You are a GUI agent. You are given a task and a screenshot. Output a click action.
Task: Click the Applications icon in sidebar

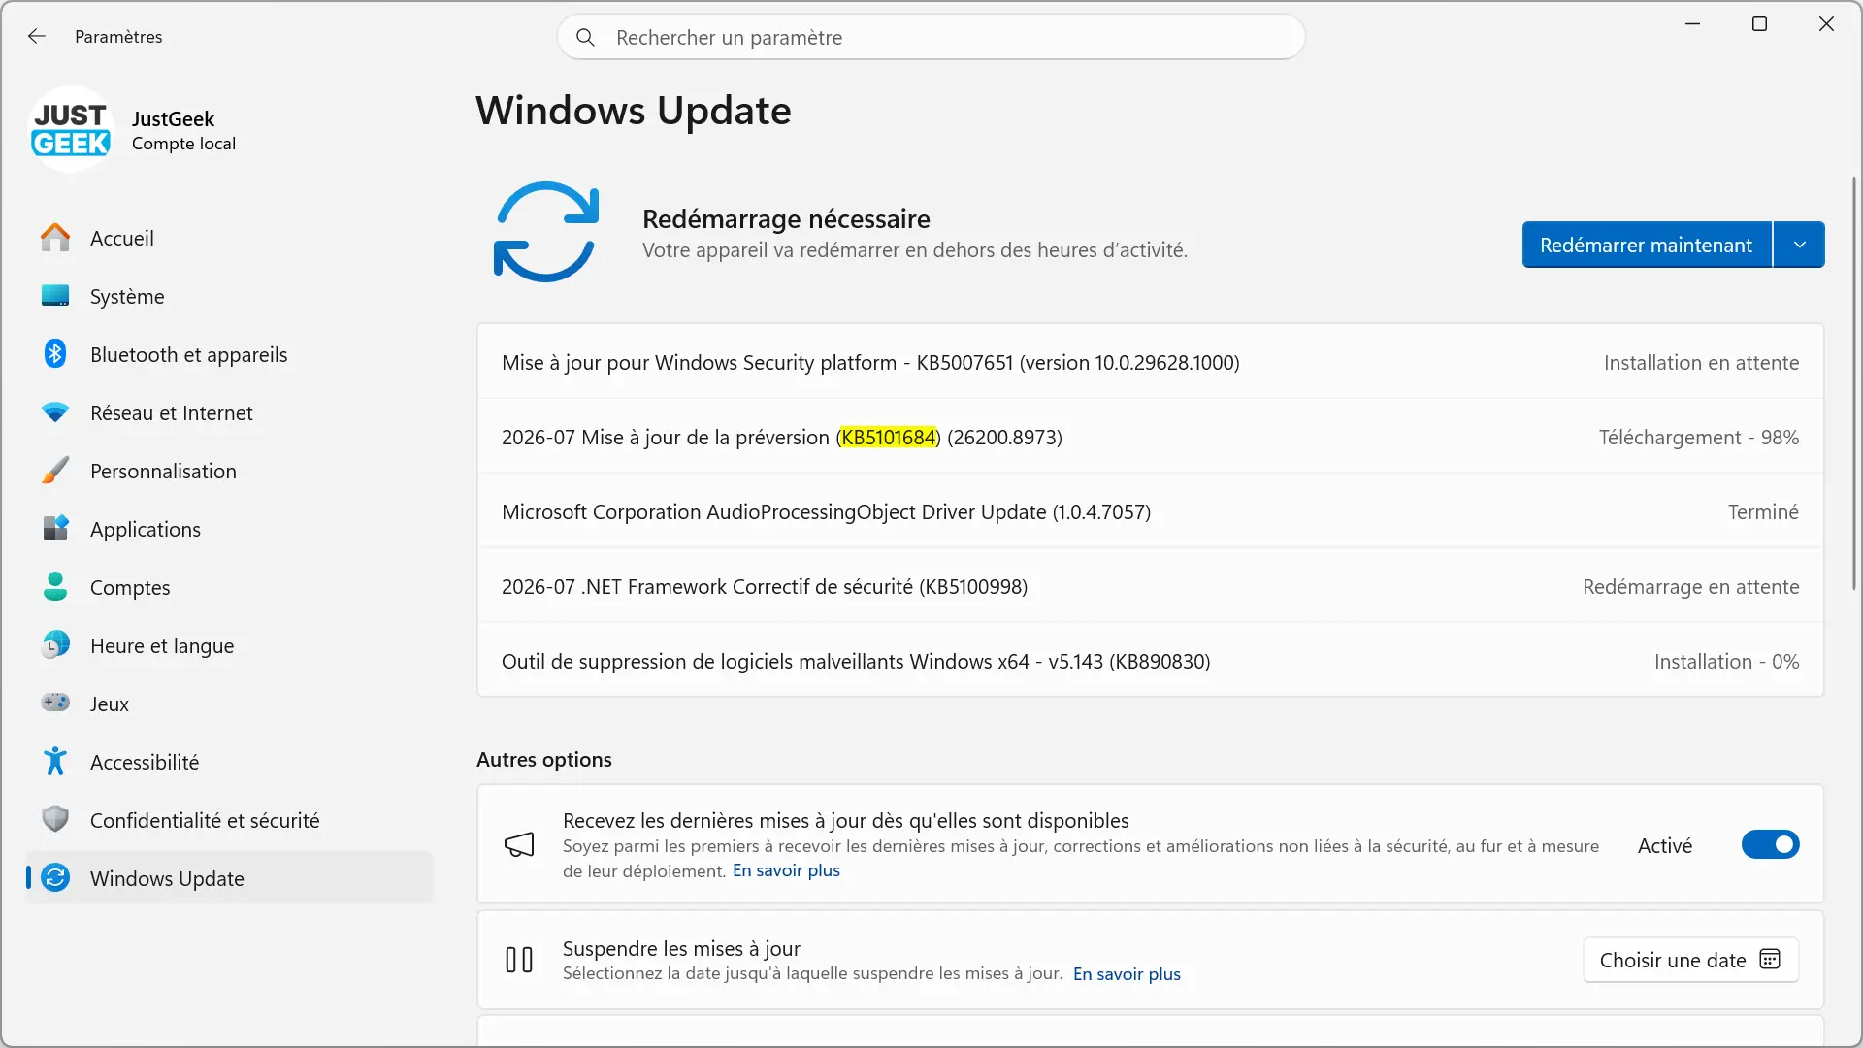tap(55, 529)
